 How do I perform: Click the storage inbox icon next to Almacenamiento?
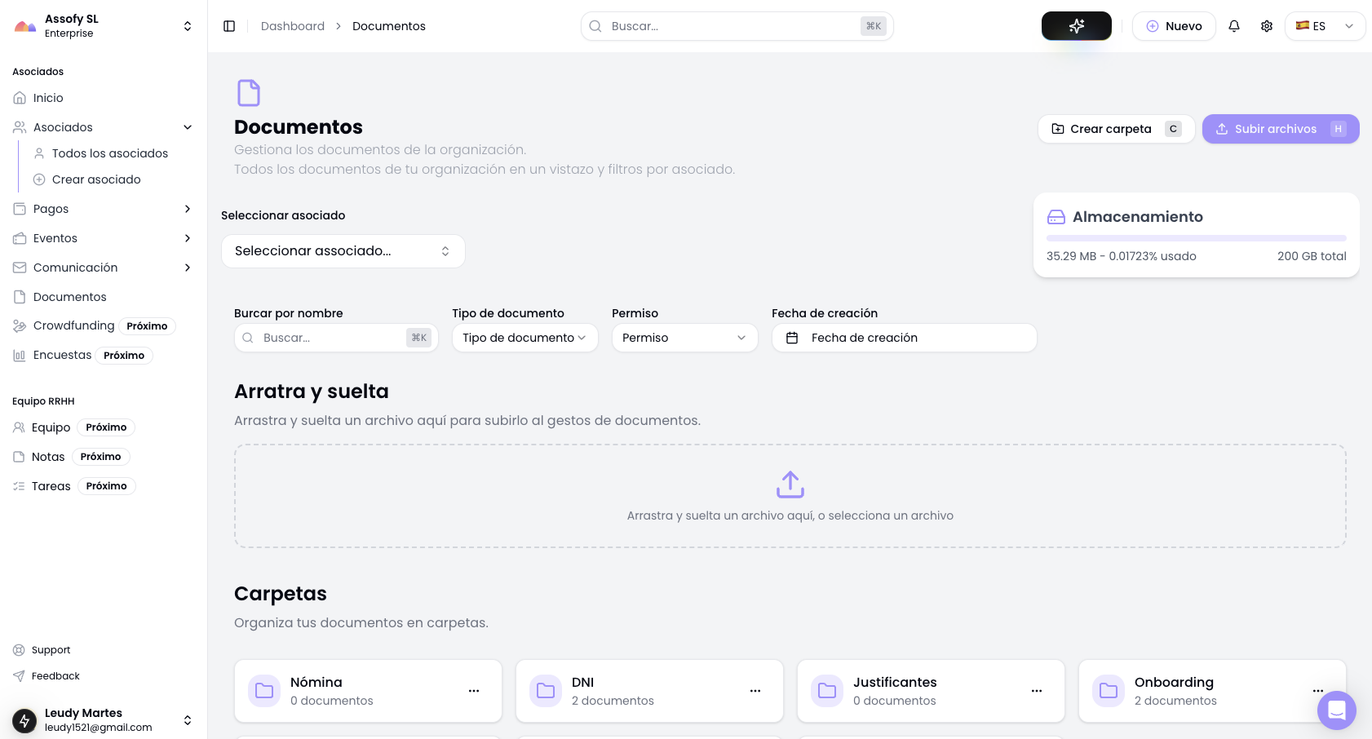pos(1056,216)
